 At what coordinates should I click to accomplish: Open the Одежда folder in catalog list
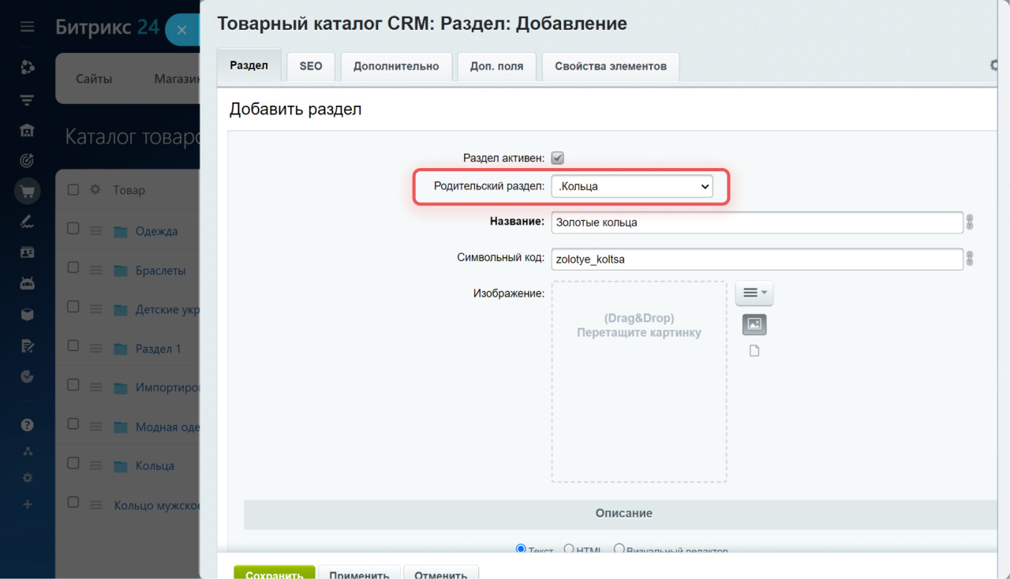(x=156, y=231)
